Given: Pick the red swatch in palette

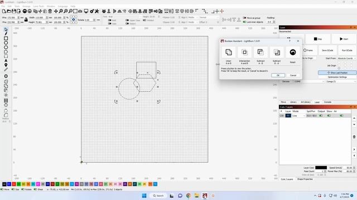Looking at the screenshot, I should [14, 184].
